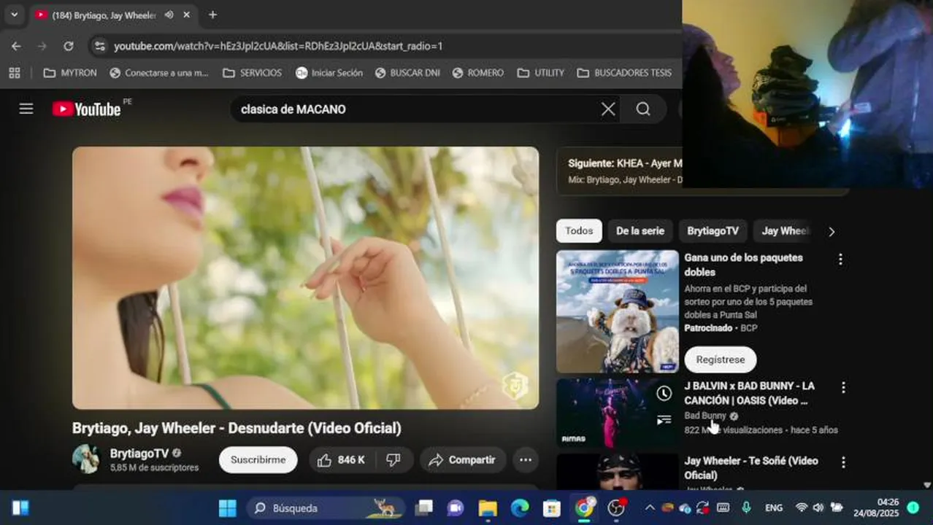Open J BALVIN x BAD BUNNY video thumbnail

tap(618, 413)
